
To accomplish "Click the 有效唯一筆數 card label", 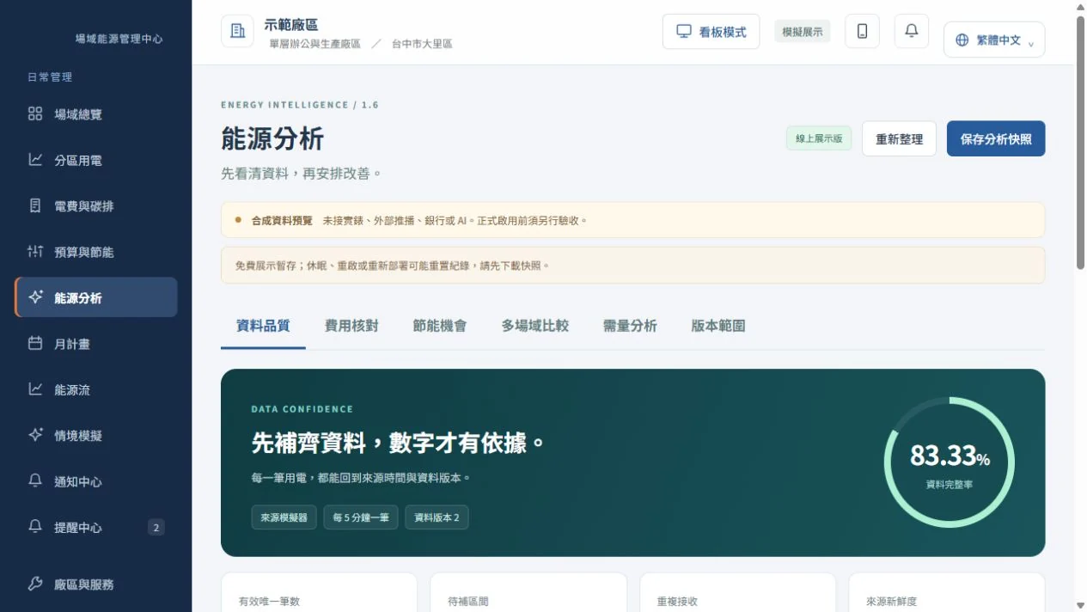I will (269, 602).
